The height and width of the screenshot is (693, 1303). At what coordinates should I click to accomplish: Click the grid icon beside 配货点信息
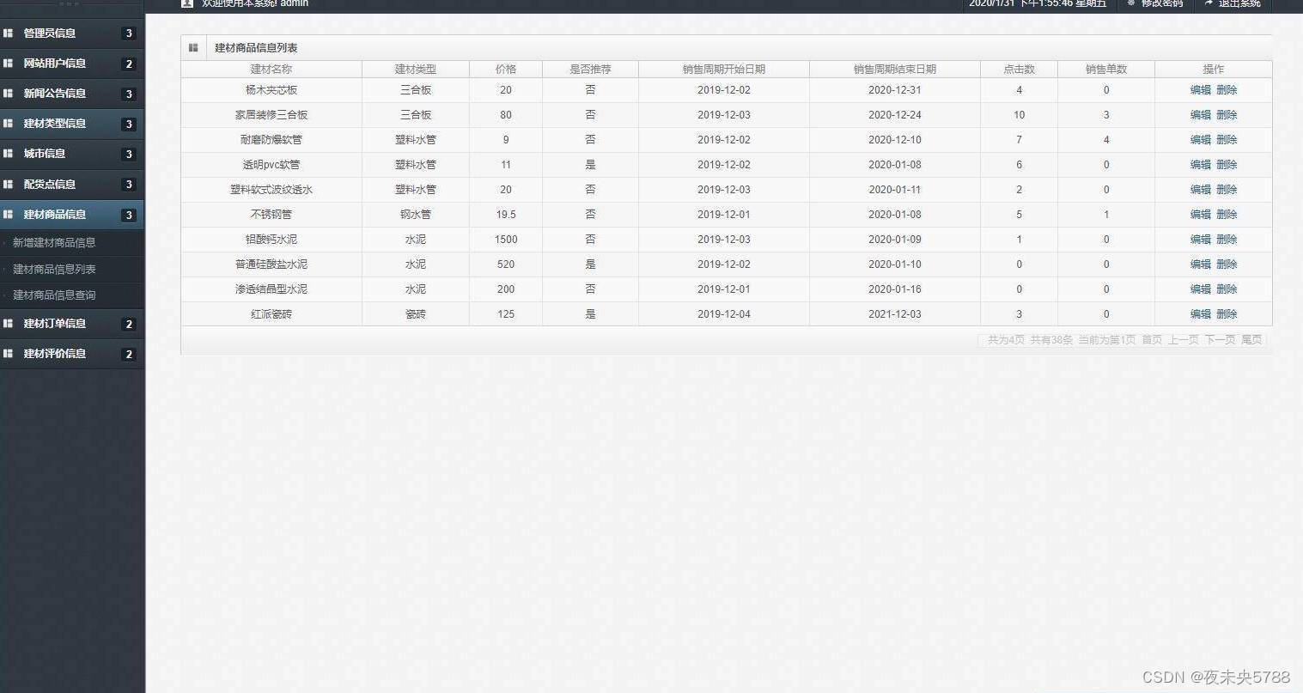click(8, 185)
